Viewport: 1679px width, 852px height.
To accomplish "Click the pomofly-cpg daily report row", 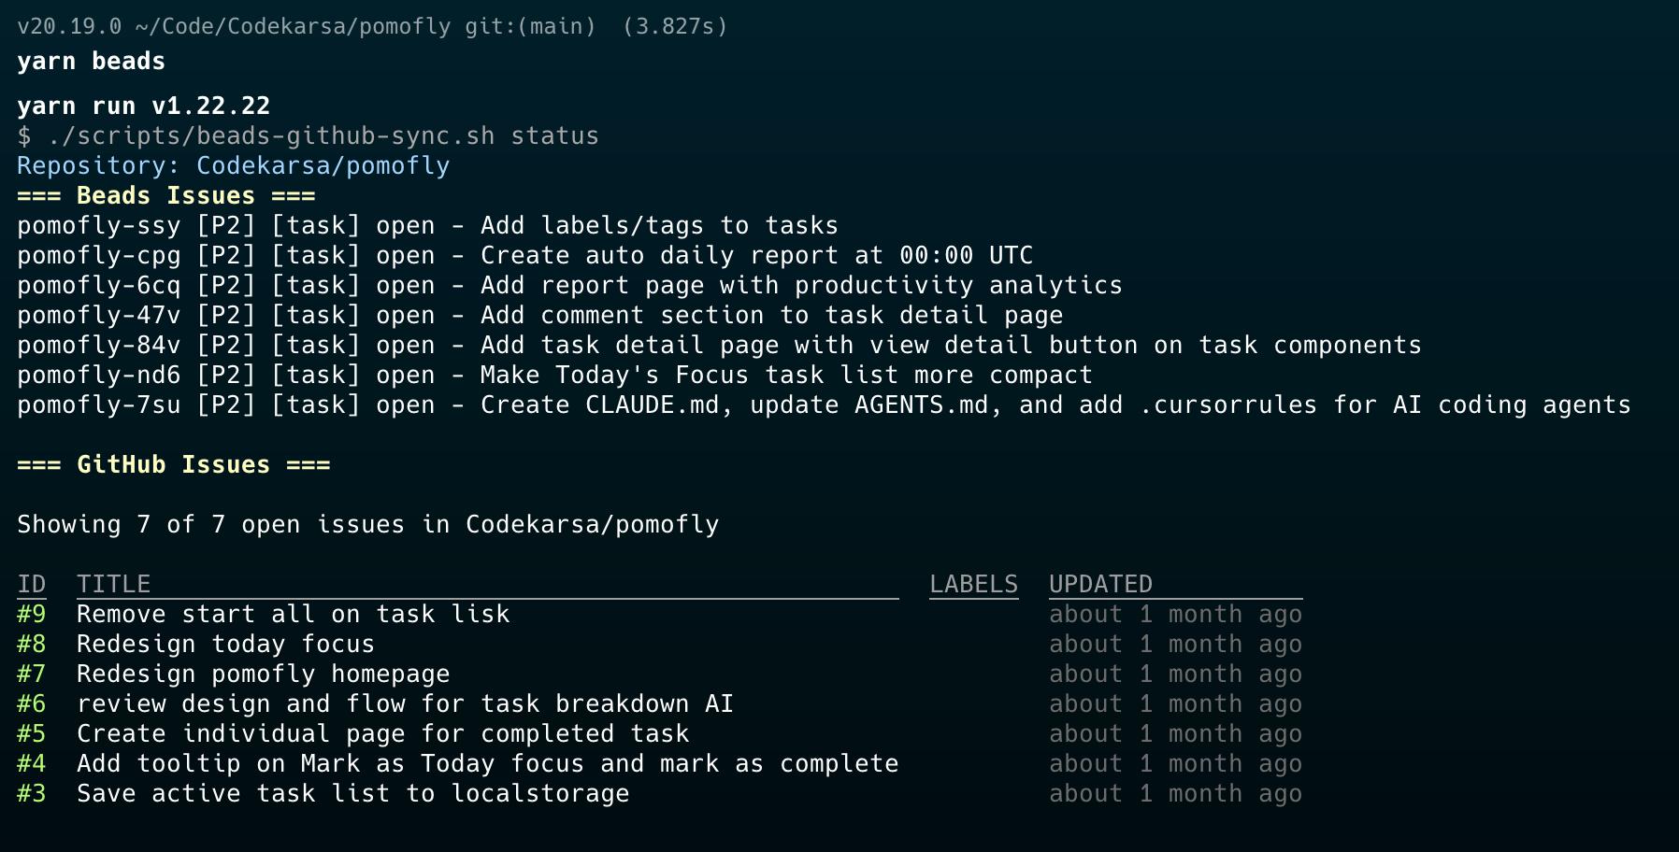I will 525,256.
